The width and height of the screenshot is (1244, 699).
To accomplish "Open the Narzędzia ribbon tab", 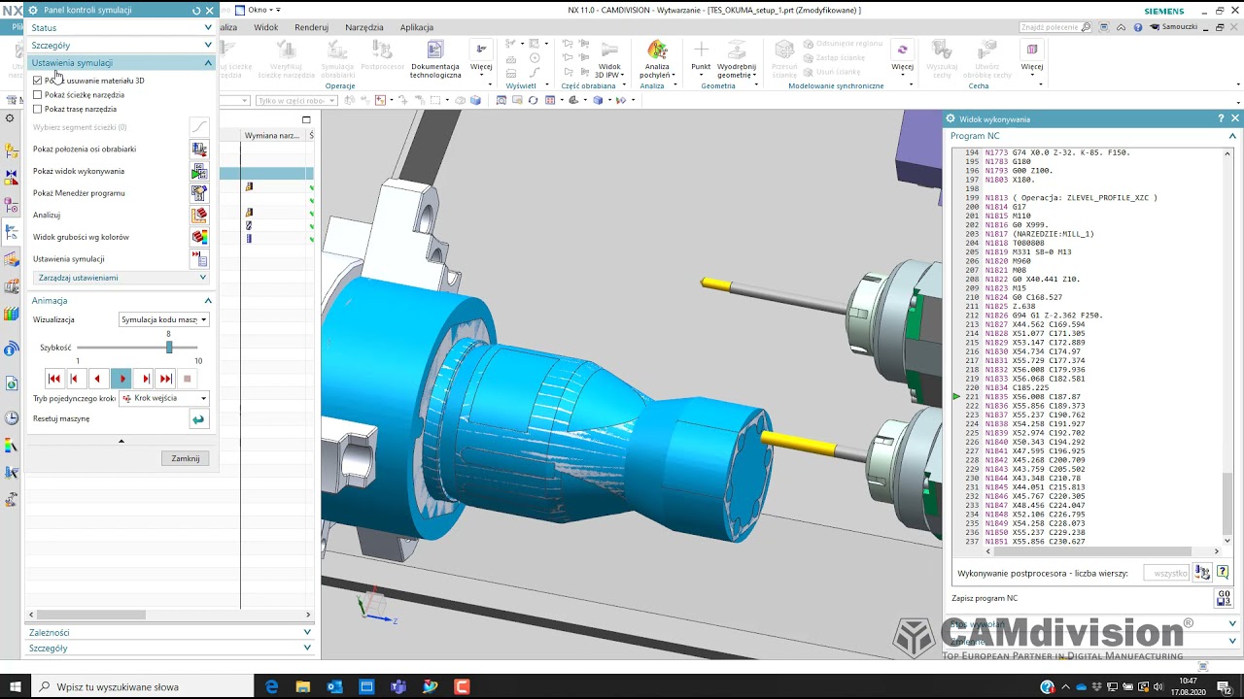I will (364, 27).
